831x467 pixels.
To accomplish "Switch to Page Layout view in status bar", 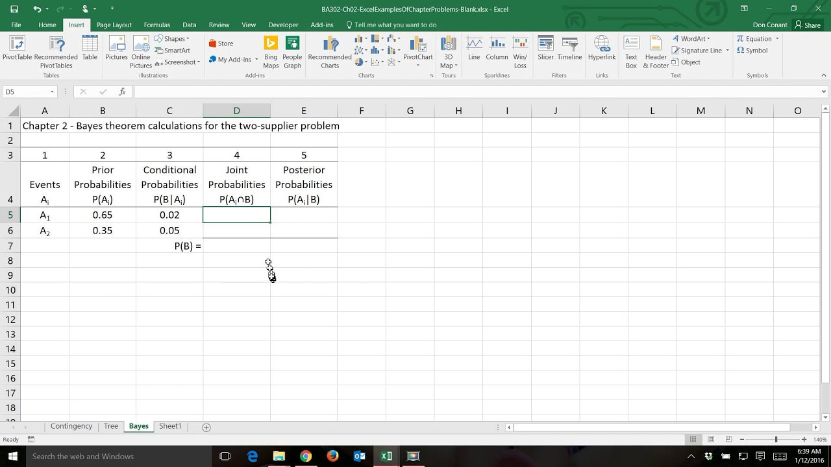I will [x=711, y=440].
